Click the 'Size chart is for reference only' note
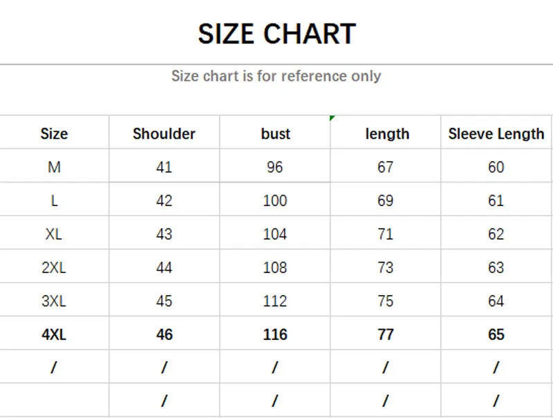Viewport: 553px width, 418px height. click(x=276, y=76)
